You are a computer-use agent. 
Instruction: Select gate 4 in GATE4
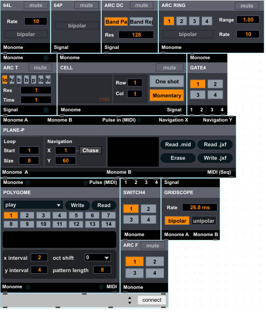pos(215,95)
